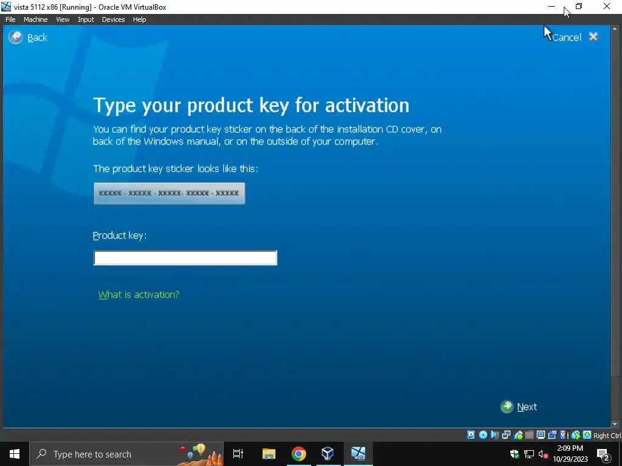Viewport: 622px width, 466px height.
Task: Click the VirtualBox shared folders indicator
Action: coord(529,435)
